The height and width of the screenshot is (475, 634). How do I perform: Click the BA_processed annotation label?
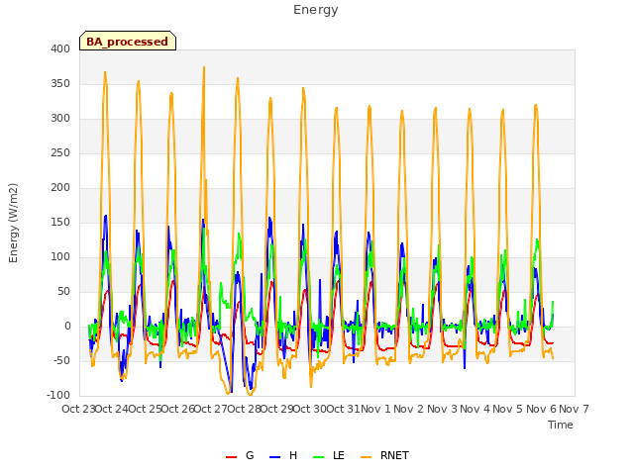128,41
